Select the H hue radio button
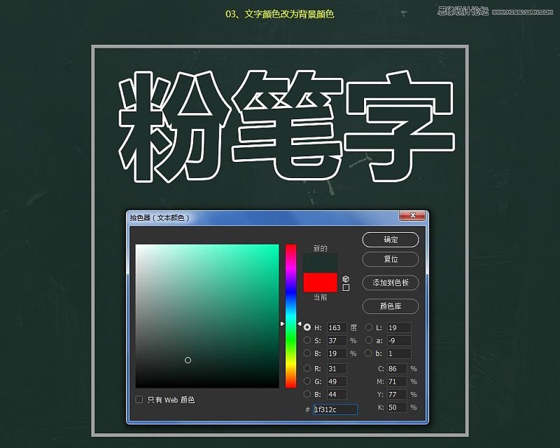 tap(307, 327)
